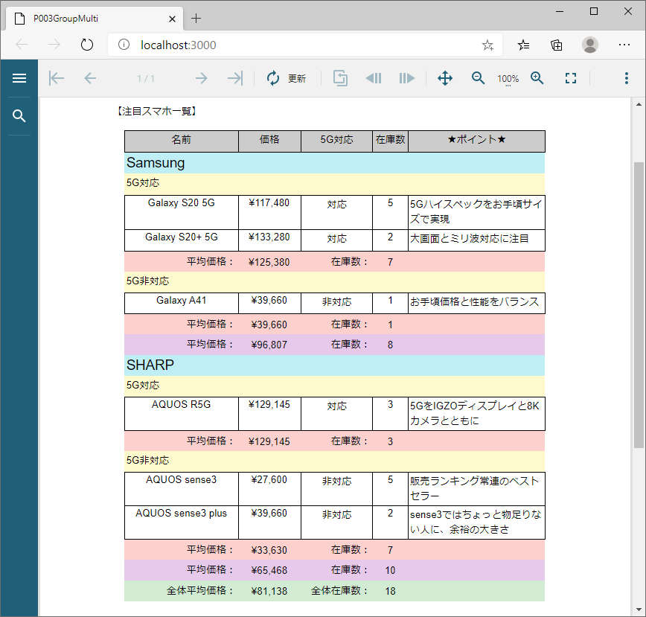This screenshot has width=646, height=617.
Task: Click the Galaxy S20+ 5G cell
Action: tap(182, 240)
